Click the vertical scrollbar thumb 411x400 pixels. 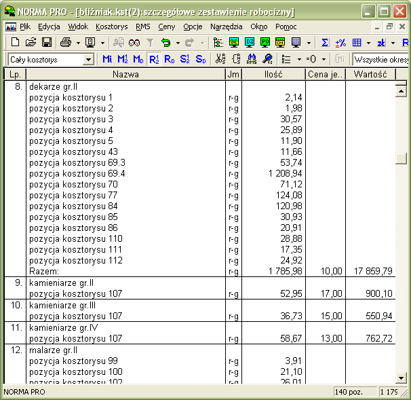click(402, 158)
